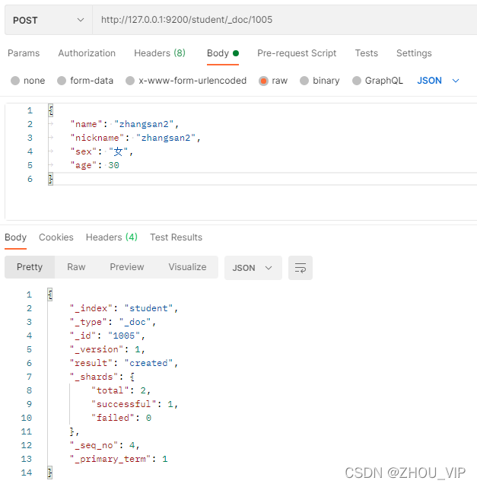
Task: Open the request Settings tab
Action: pos(414,53)
